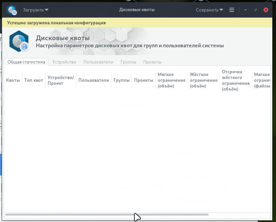This screenshot has height=222, width=276.
Task: Click the Устройство/Проект column header
Action: tap(61, 80)
